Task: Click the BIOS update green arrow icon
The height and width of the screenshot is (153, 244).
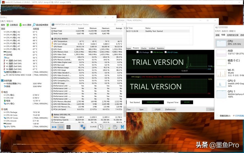Action: click(x=20, y=25)
